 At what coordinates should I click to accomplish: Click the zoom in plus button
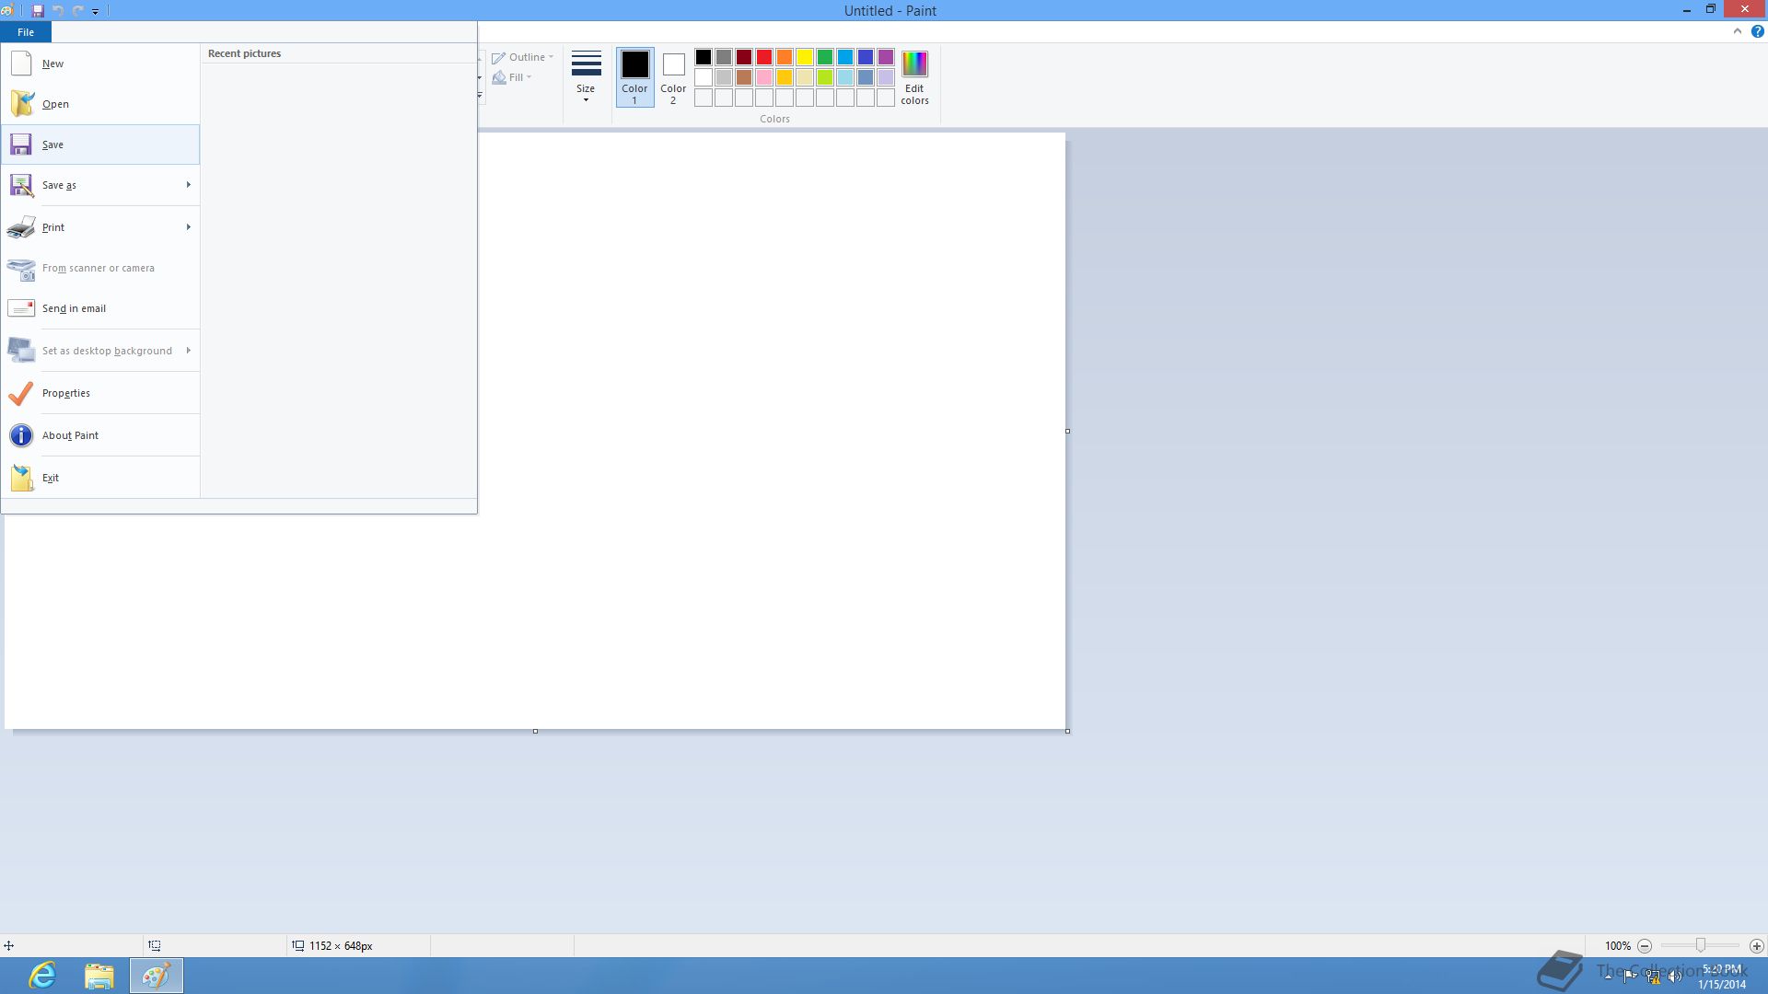tap(1757, 946)
